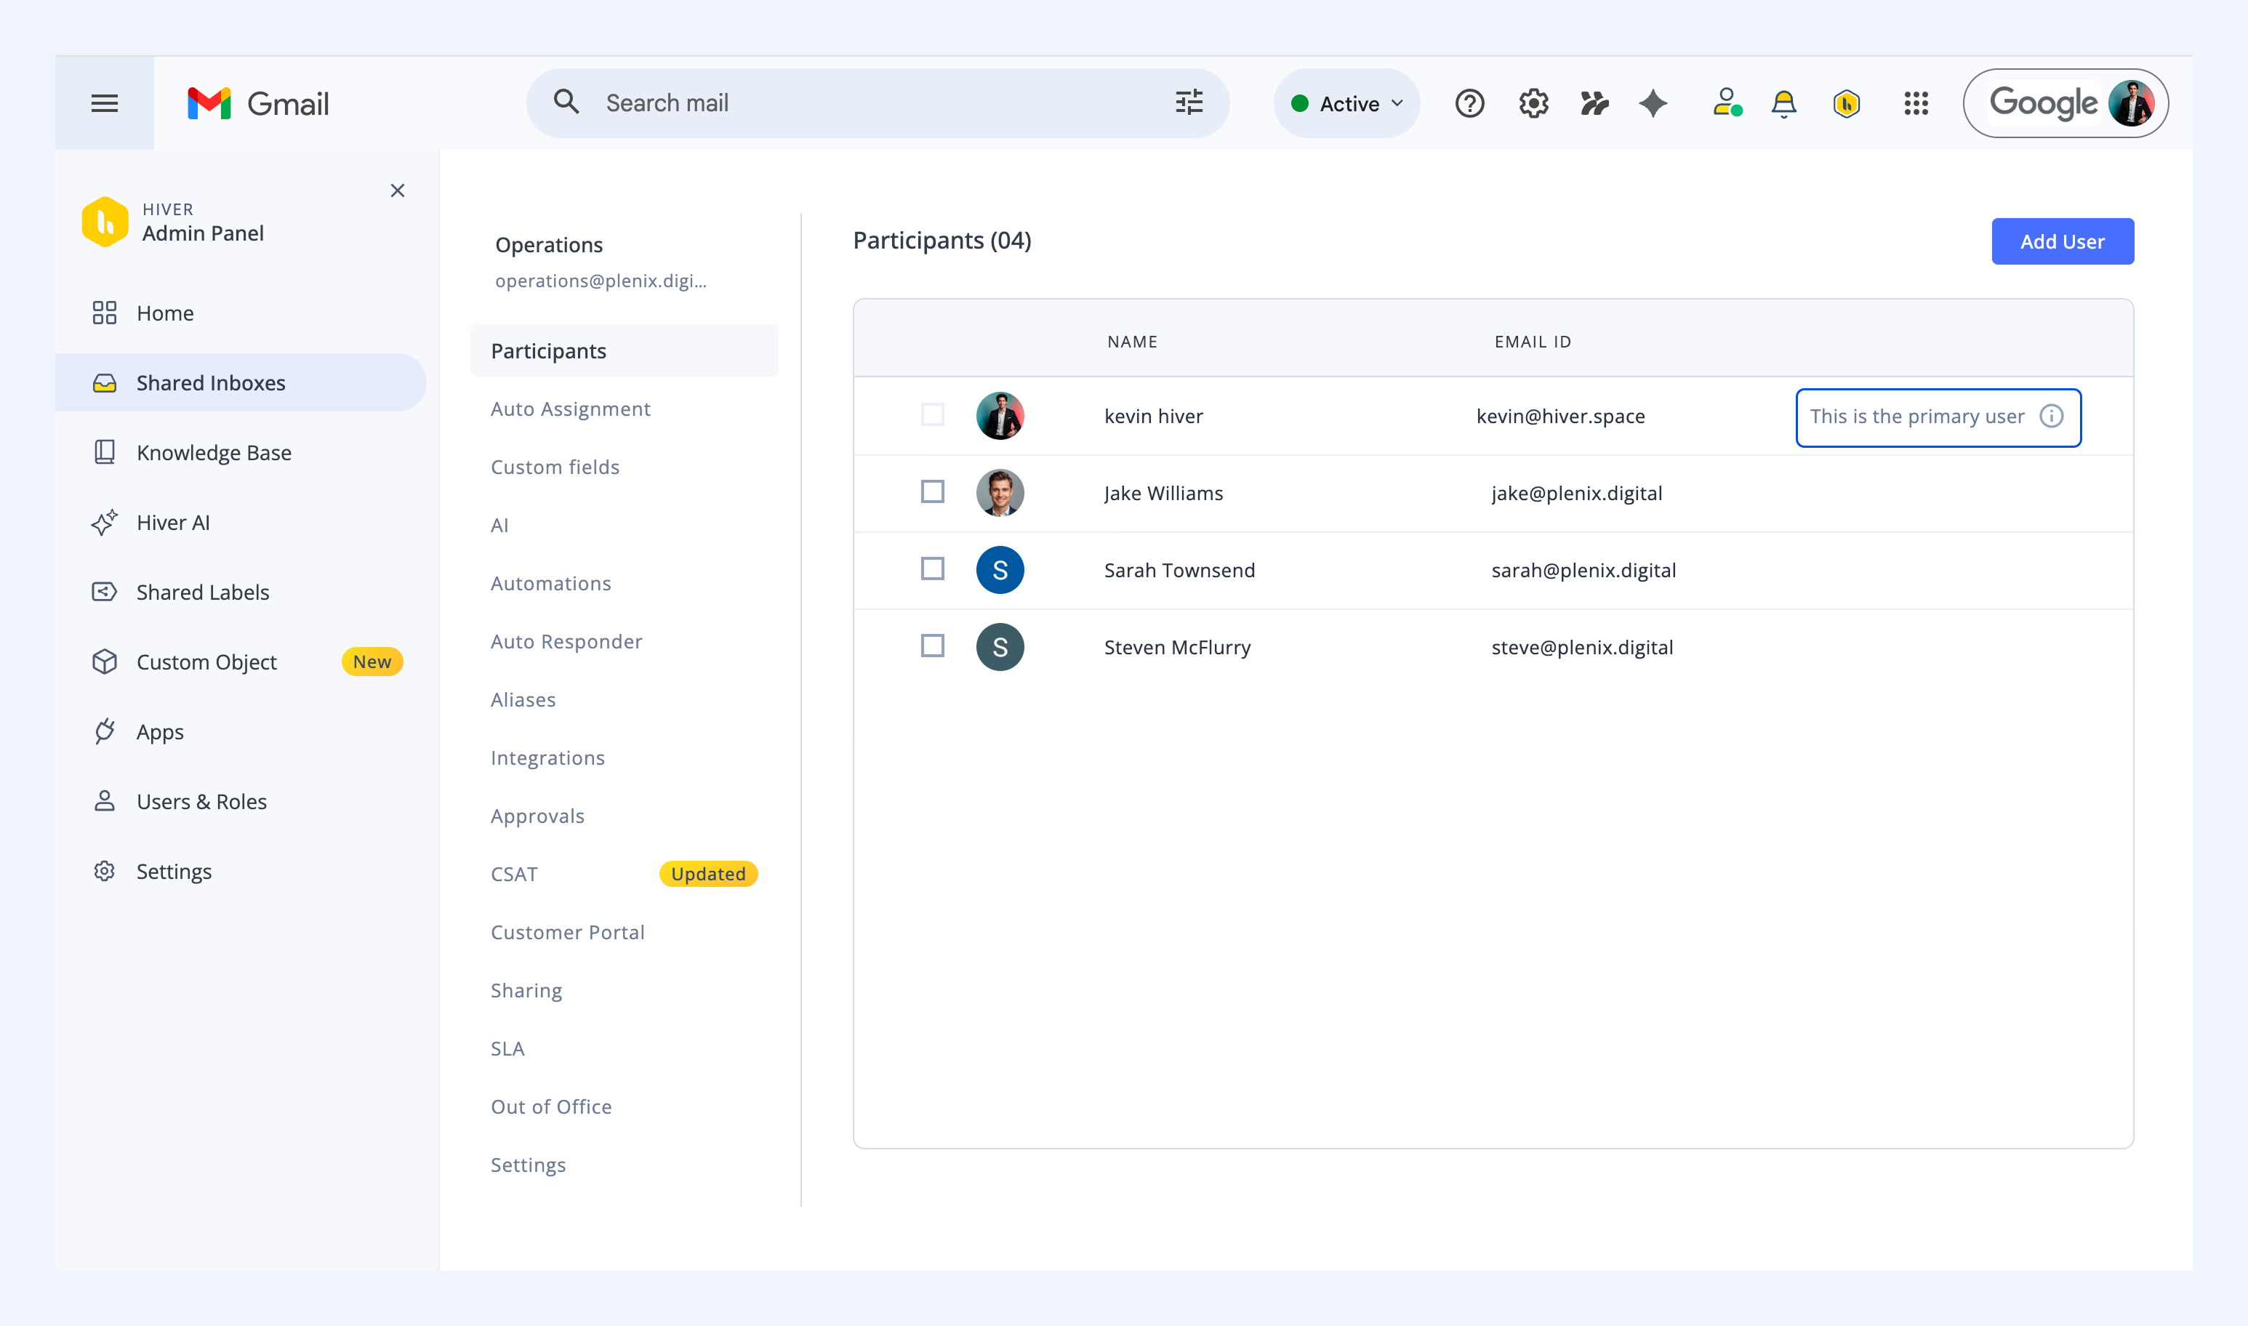Open Hiver AI section
The image size is (2248, 1326).
(x=241, y=522)
